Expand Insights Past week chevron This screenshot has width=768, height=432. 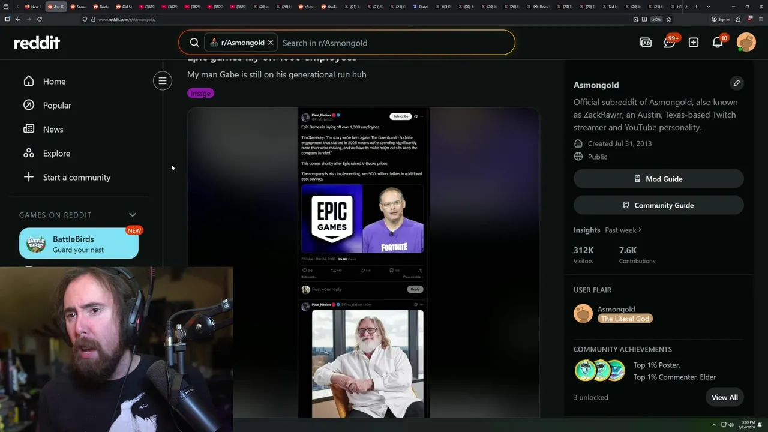[x=640, y=230]
